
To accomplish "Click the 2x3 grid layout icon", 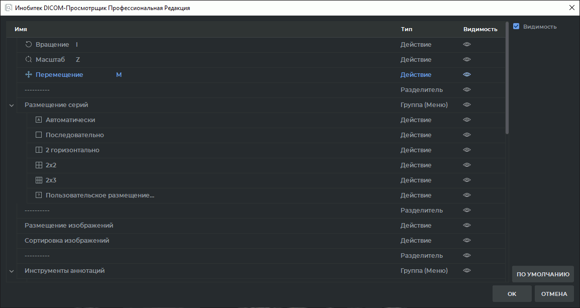I will 39,180.
